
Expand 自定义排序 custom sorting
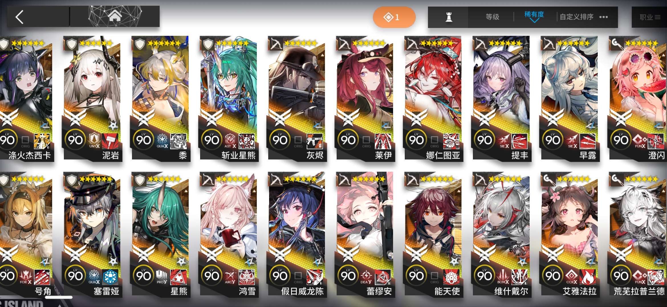576,17
